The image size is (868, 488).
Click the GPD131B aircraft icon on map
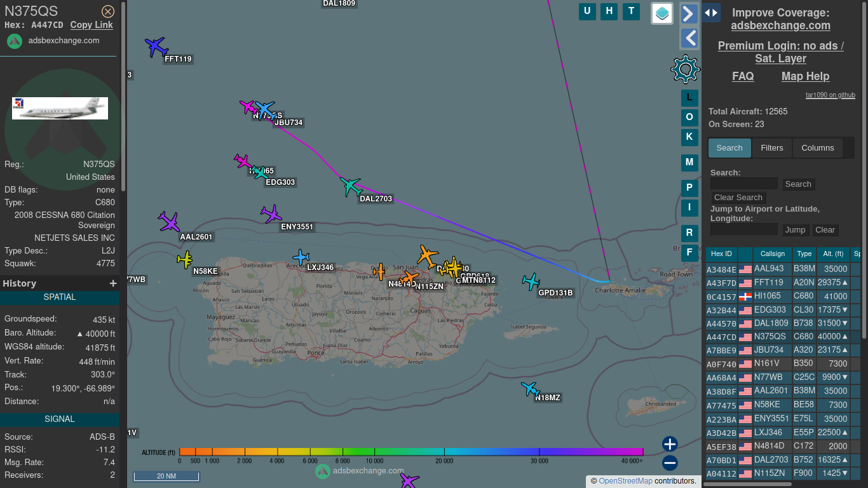(531, 281)
